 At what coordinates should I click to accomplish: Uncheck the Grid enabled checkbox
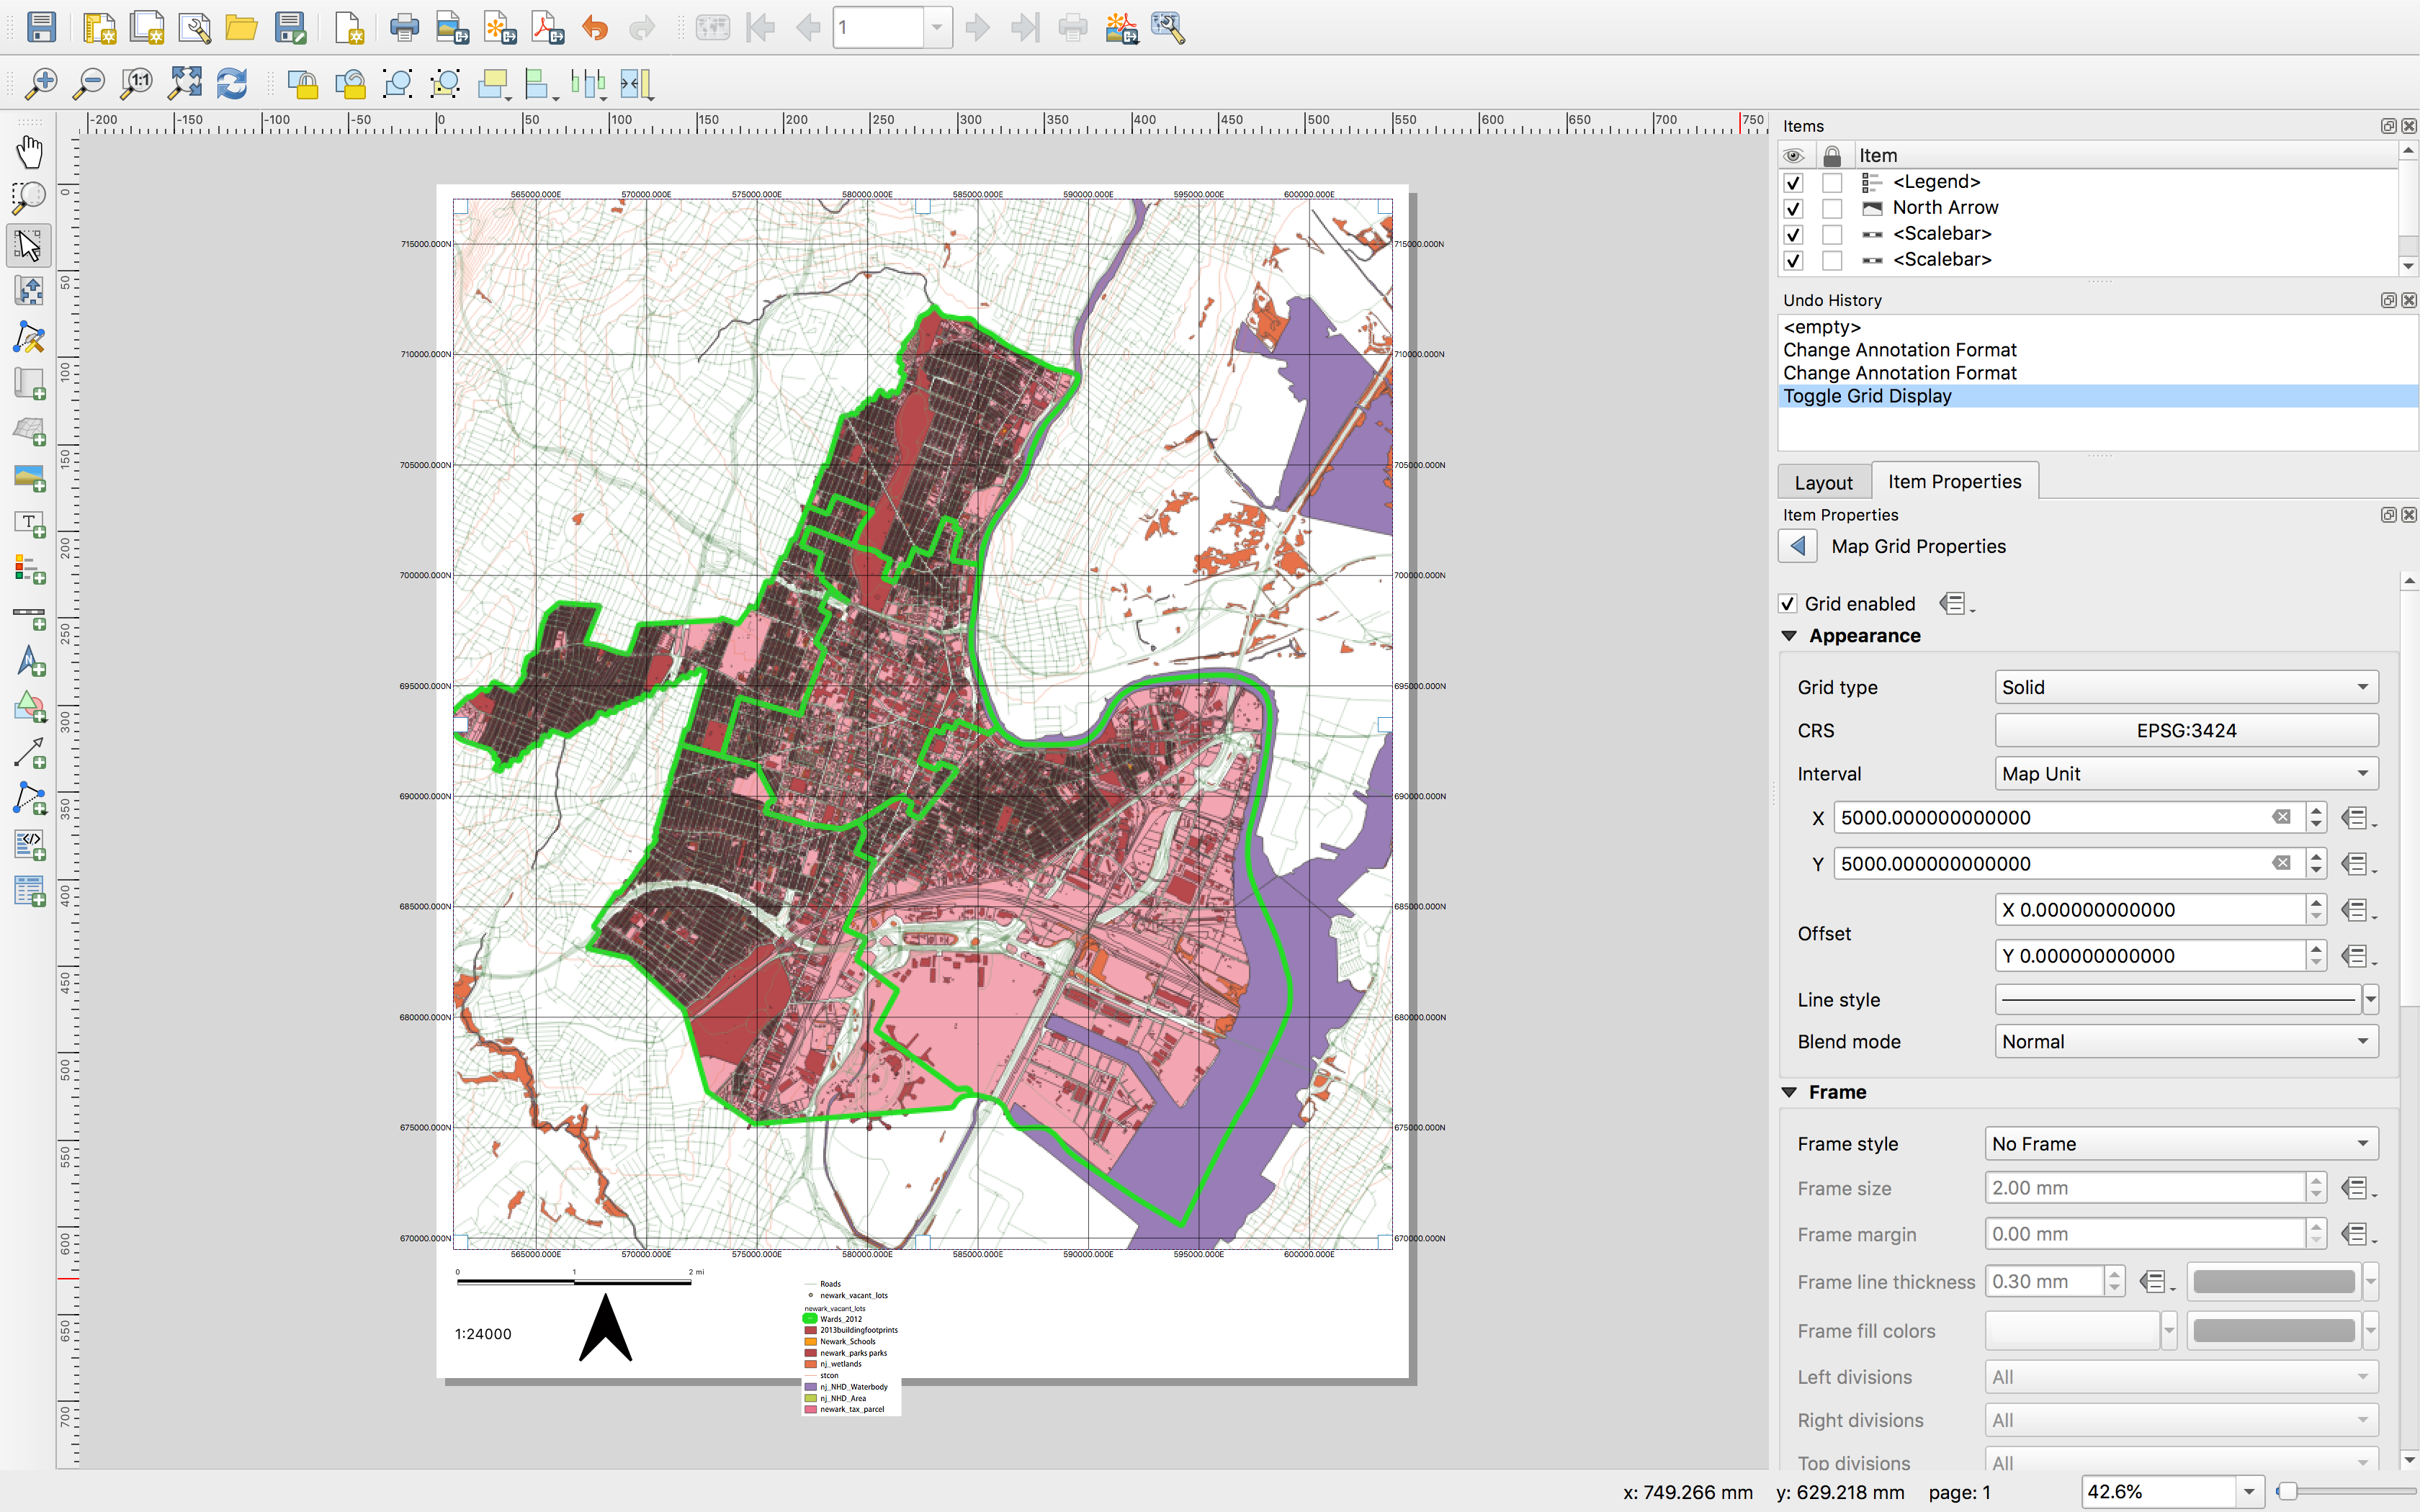tap(1788, 604)
